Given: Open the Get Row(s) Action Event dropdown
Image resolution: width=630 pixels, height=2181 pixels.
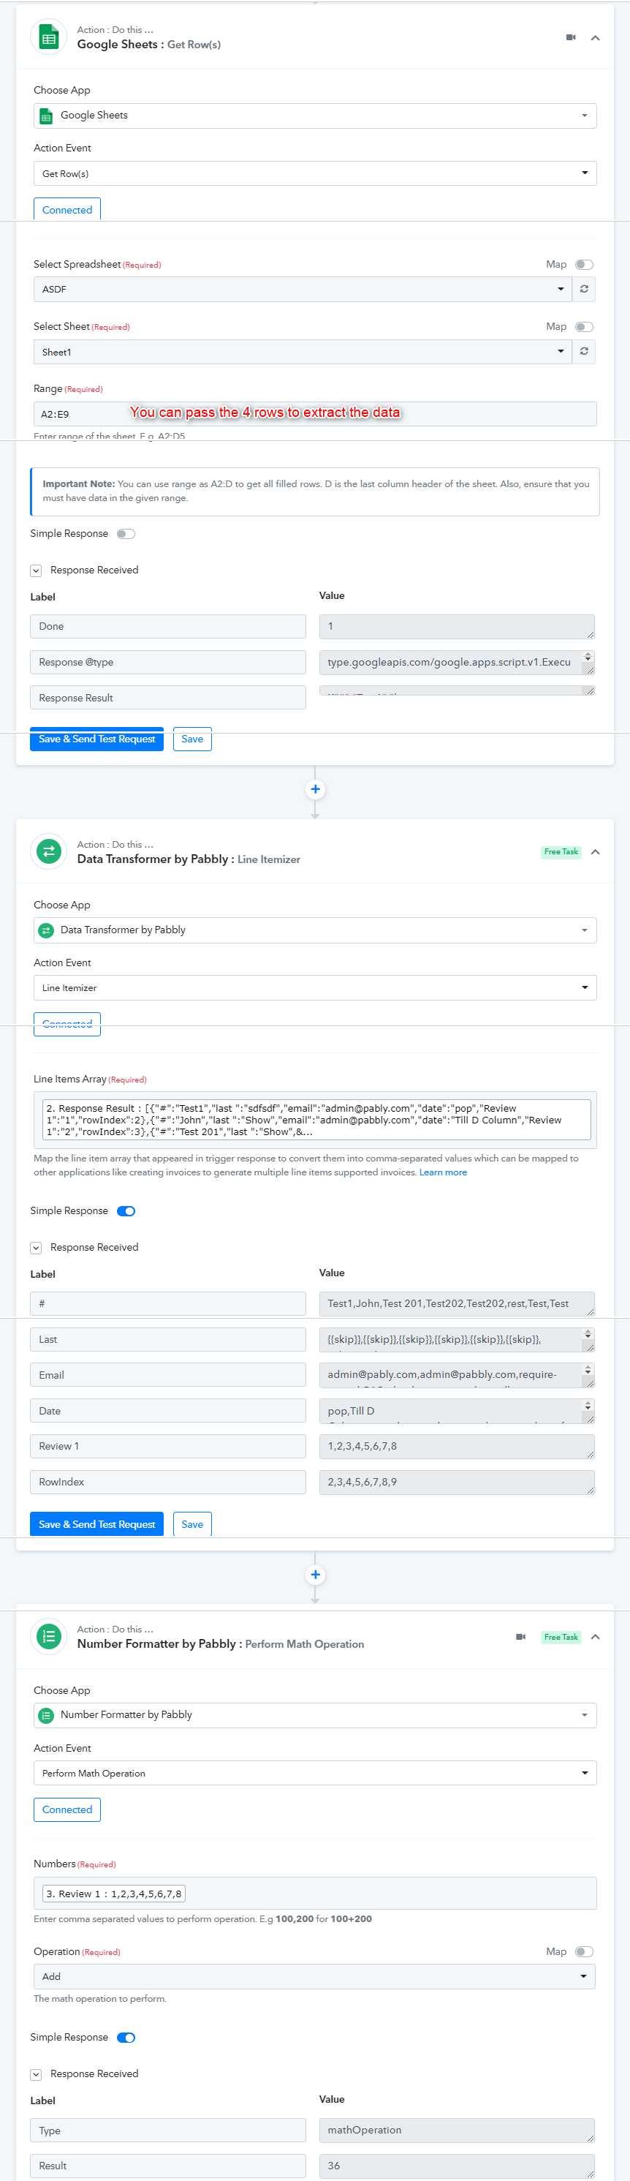Looking at the screenshot, I should tap(314, 173).
